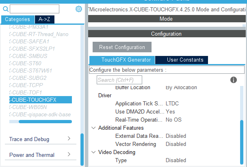Collapse the Additional Features section
Viewport: 247px width, 167px height.
[93, 128]
